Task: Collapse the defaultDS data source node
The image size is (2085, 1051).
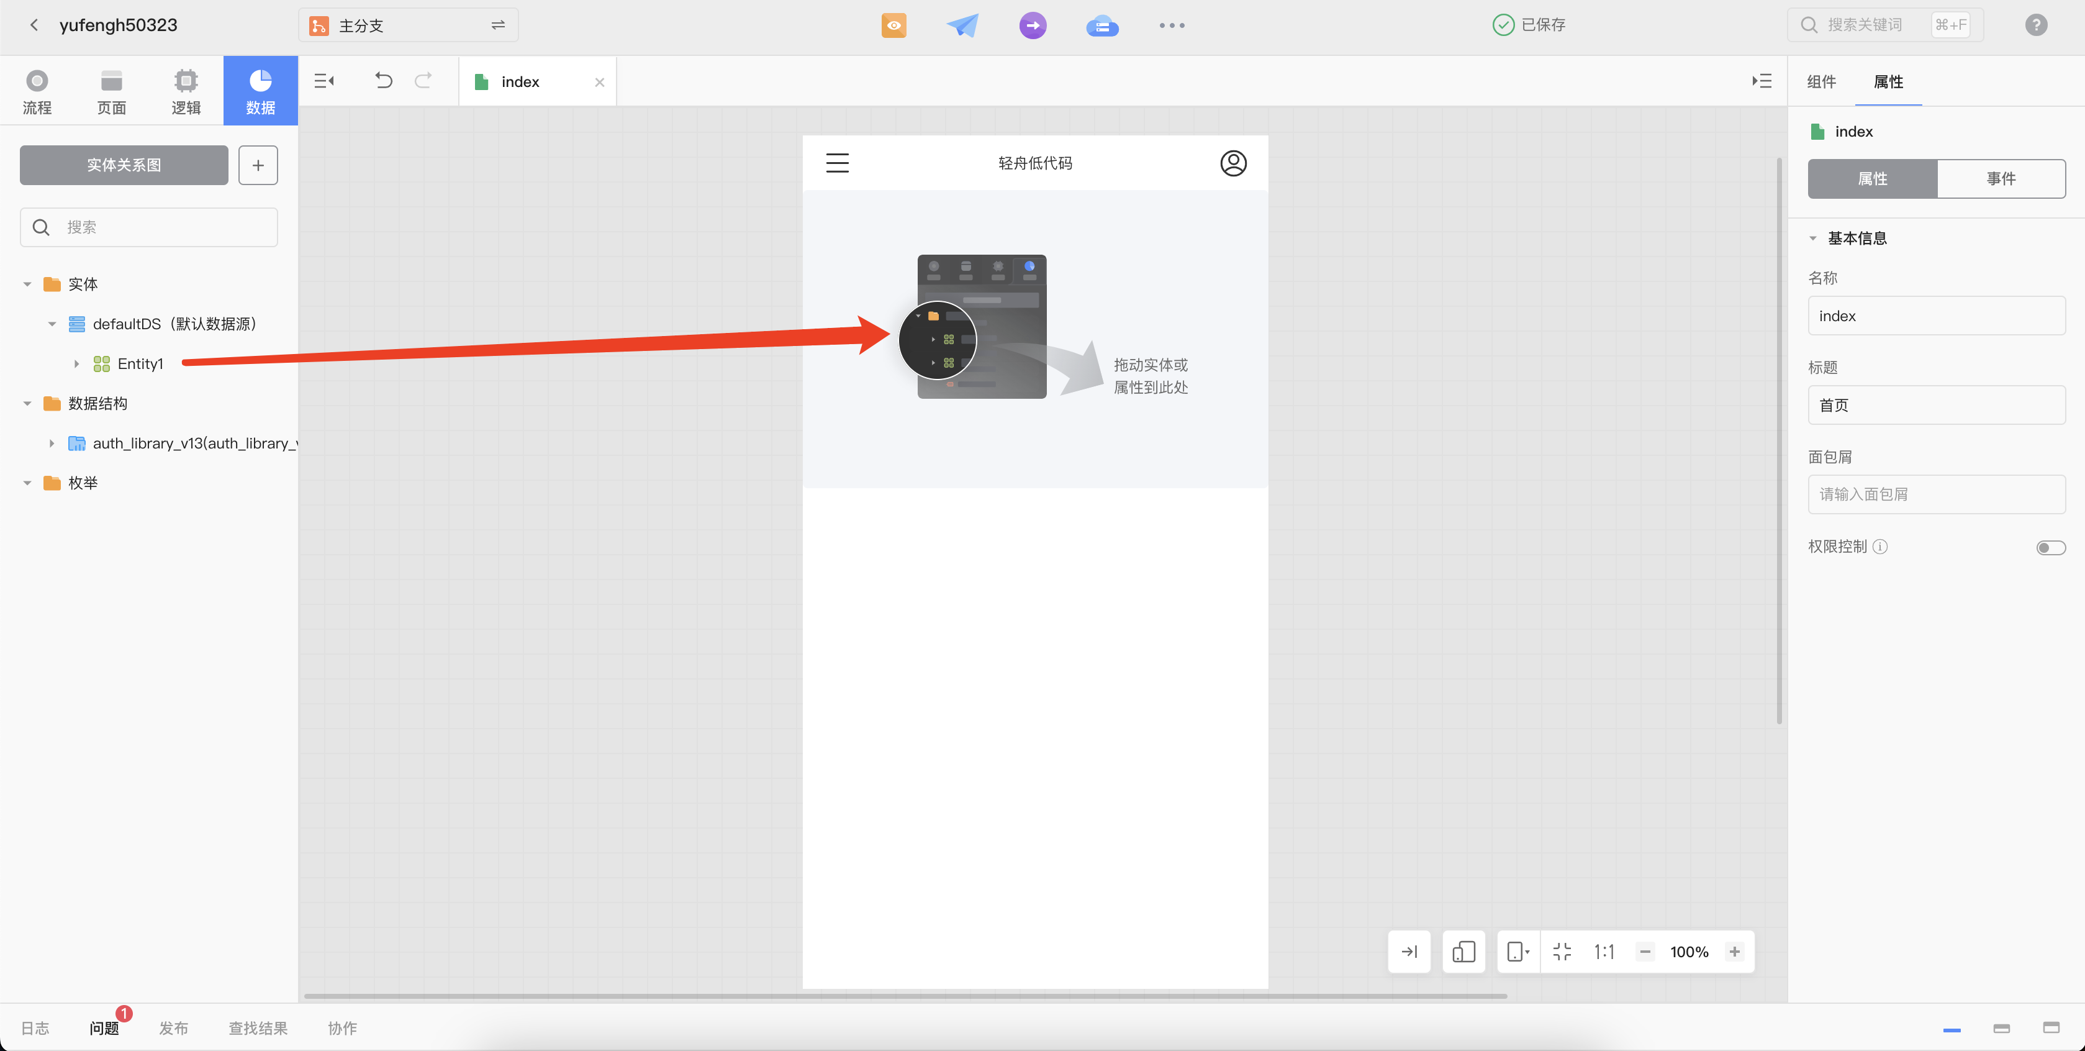Action: pyautogui.click(x=52, y=324)
